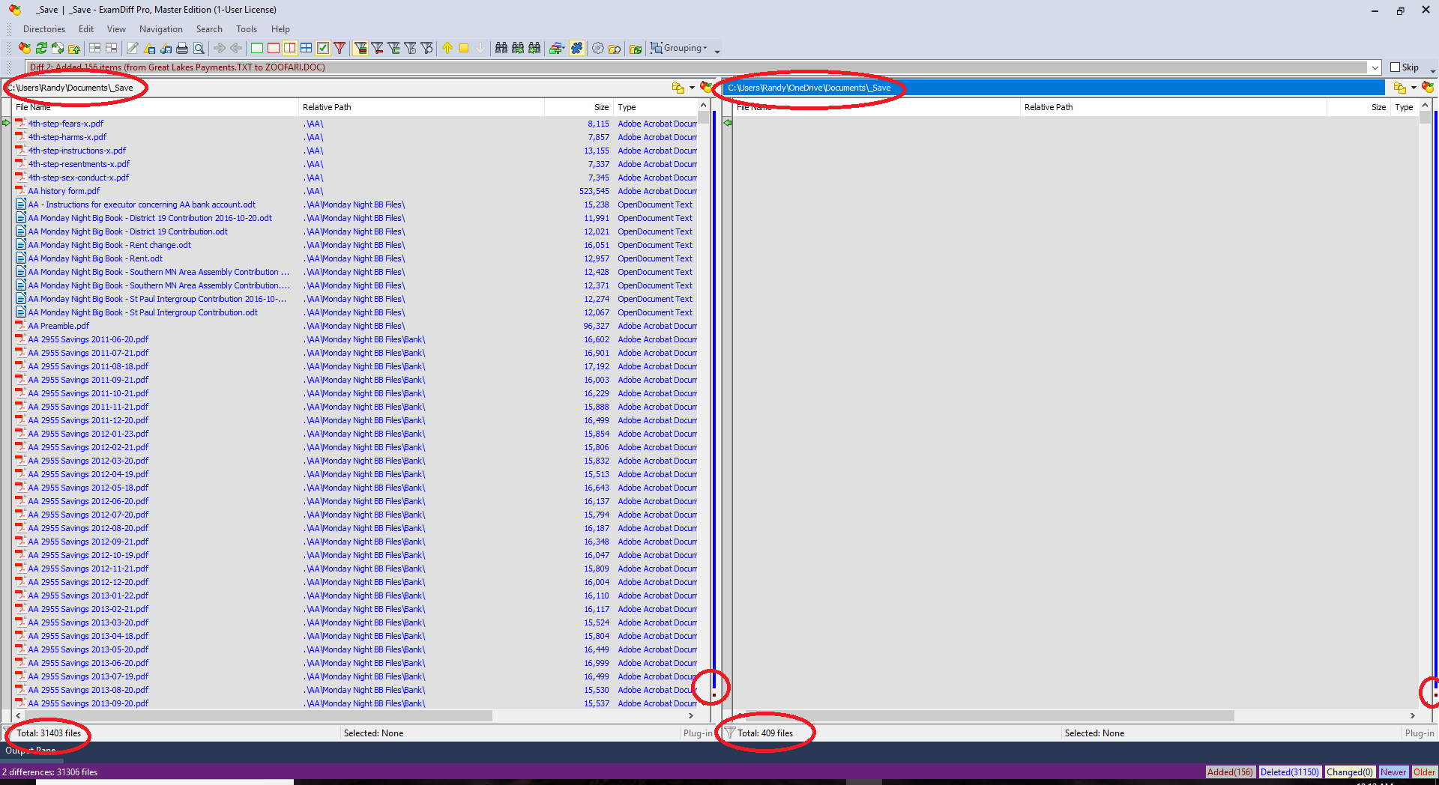
Task: Click the Previous difference left-arrow icon
Action: pyautogui.click(x=236, y=48)
